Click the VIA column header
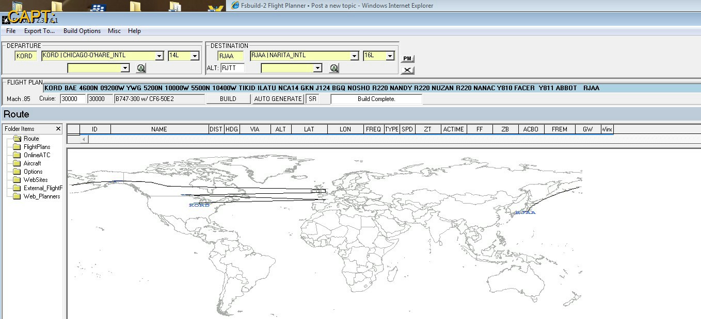This screenshot has height=319, width=701. click(x=255, y=129)
